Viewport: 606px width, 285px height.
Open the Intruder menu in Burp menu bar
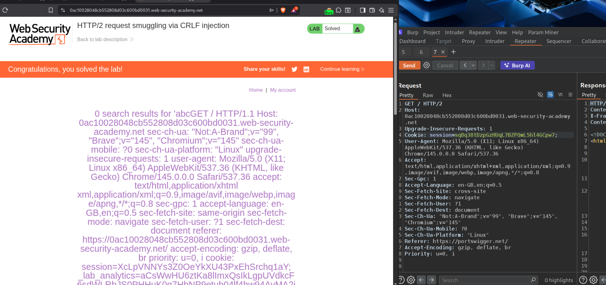click(454, 32)
